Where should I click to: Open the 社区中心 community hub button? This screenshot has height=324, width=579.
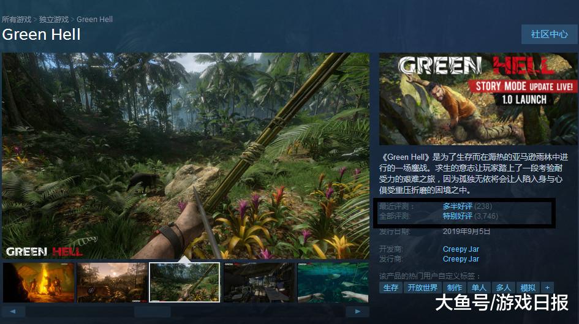click(x=549, y=34)
